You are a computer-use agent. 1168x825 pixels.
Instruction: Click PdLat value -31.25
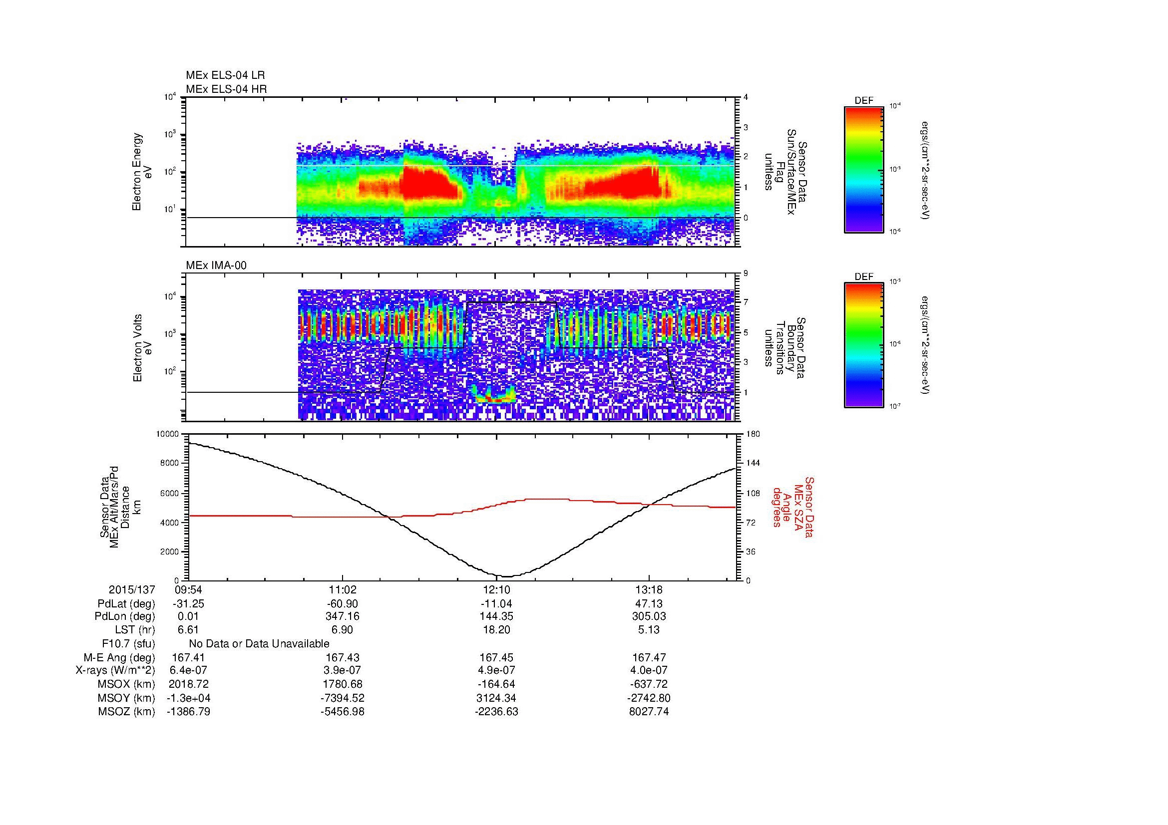tap(189, 604)
